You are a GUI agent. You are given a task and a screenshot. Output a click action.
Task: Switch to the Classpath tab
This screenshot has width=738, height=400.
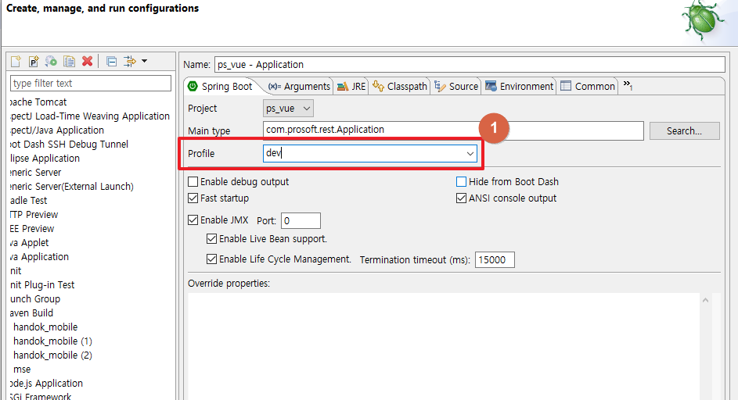[400, 87]
